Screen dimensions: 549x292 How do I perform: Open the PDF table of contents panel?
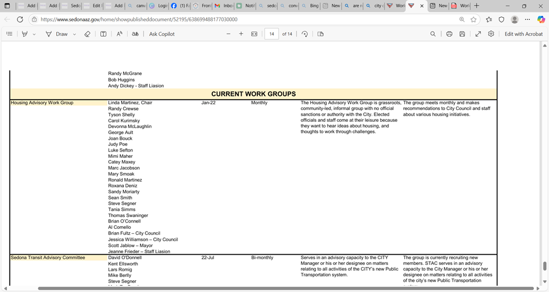[9, 34]
